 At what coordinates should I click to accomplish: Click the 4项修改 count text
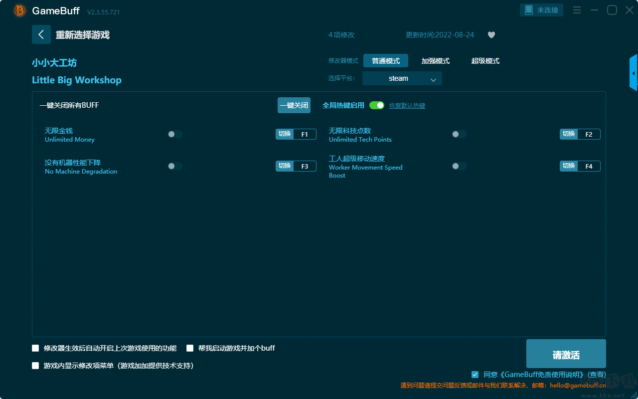341,35
